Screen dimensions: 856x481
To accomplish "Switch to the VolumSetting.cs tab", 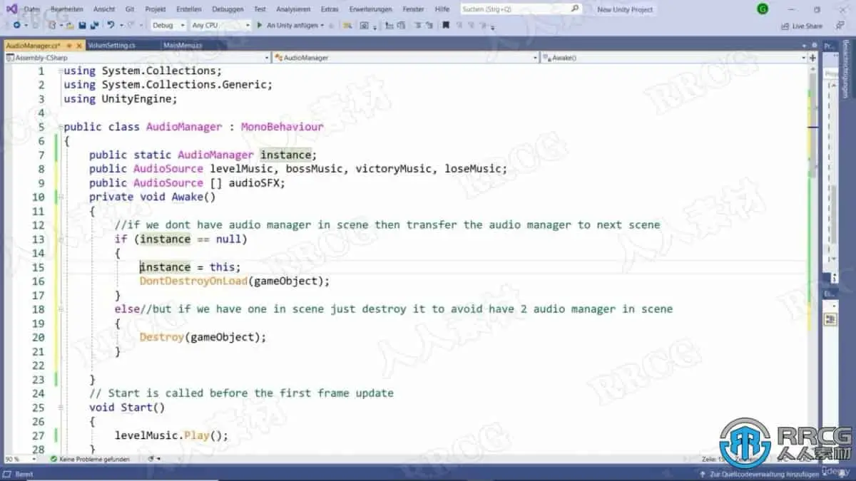I will (x=112, y=45).
